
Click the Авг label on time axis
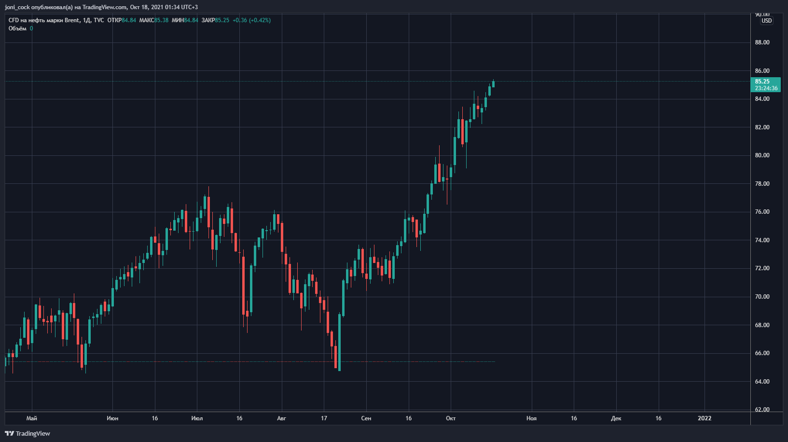282,418
